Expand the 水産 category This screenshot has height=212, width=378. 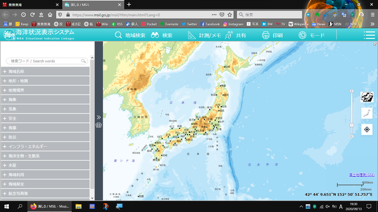click(45, 165)
